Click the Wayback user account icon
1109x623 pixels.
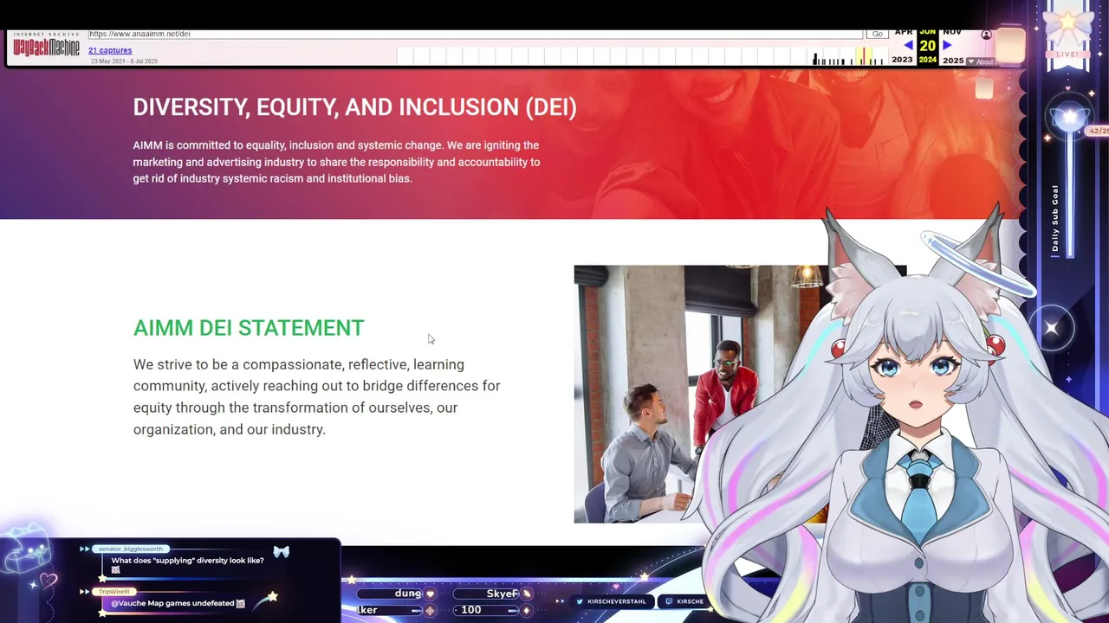[986, 35]
